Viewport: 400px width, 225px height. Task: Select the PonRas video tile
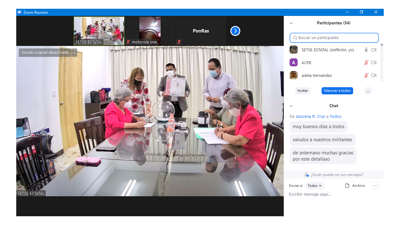click(x=201, y=31)
